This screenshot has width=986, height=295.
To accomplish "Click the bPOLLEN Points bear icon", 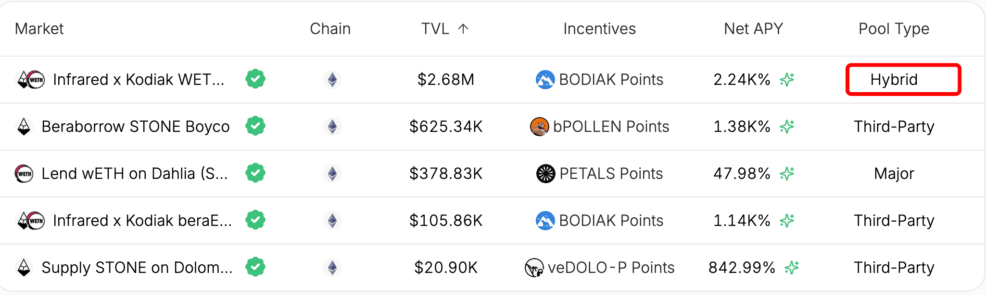I will coord(539,127).
